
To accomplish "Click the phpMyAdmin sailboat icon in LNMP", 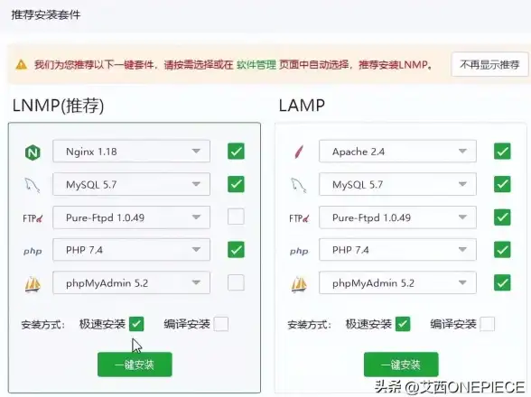I will (x=33, y=283).
